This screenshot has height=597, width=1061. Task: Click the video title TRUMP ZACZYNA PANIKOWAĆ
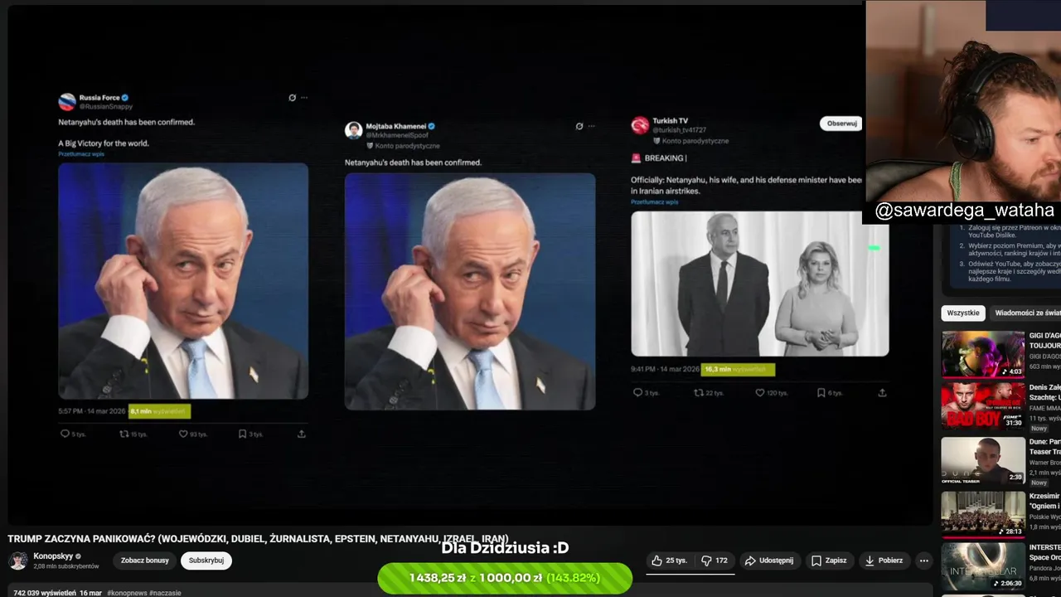pos(258,539)
